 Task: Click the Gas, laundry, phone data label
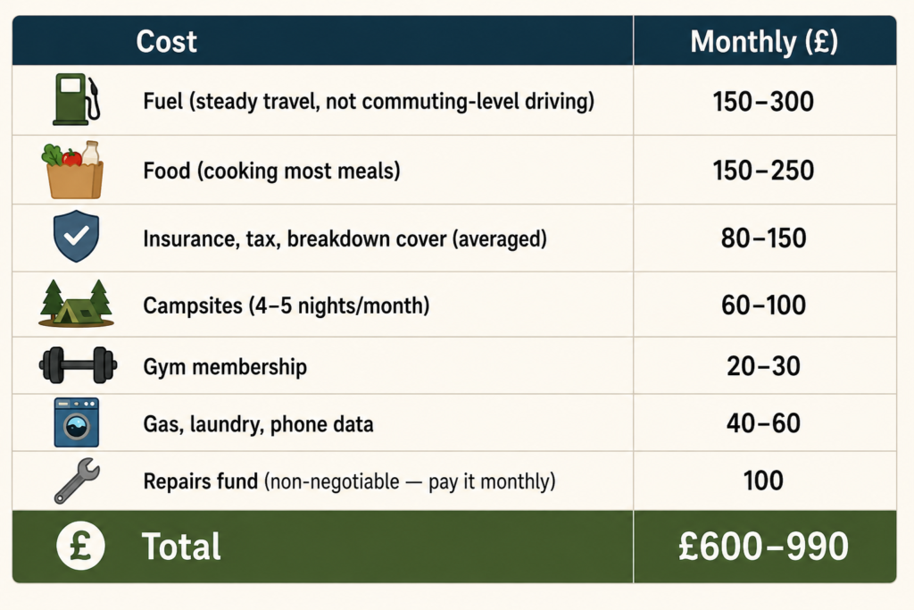pyautogui.click(x=258, y=424)
